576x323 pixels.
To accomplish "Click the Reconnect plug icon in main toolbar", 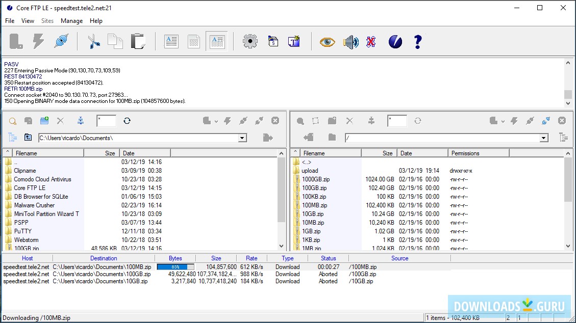I will tap(61, 41).
